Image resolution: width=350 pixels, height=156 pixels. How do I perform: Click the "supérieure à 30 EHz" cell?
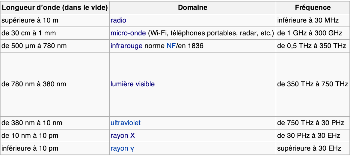[309, 148]
